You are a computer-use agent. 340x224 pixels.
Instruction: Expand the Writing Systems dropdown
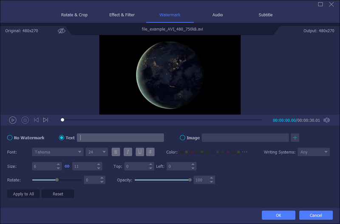[314, 152]
